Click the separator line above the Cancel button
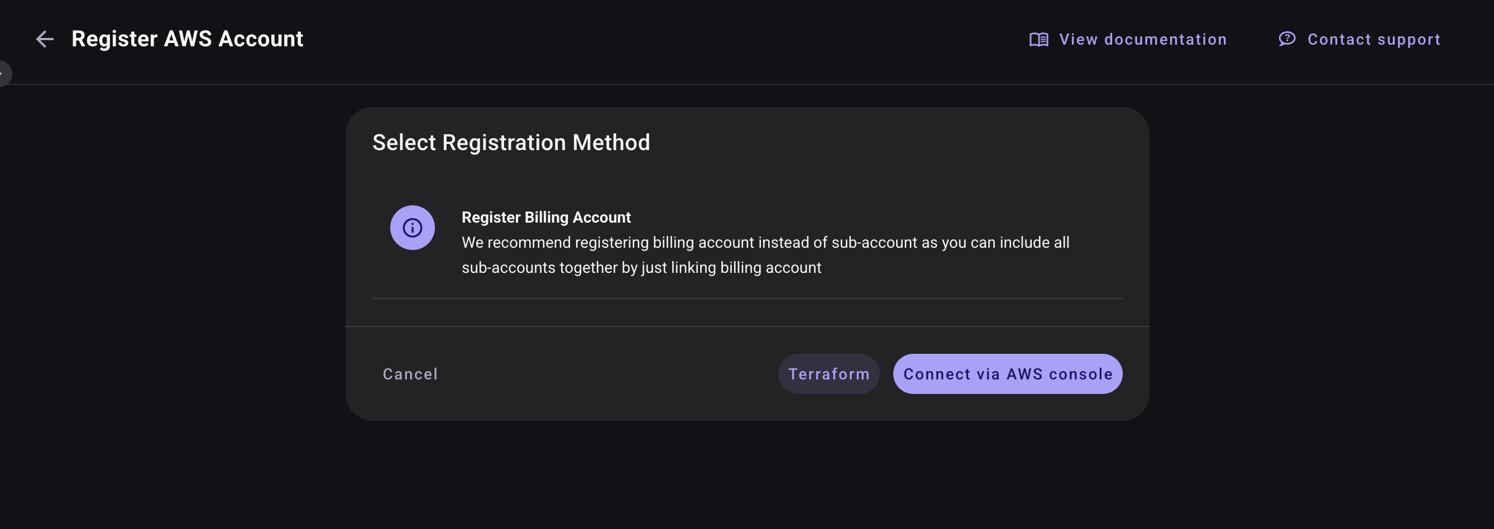1494x529 pixels. click(747, 326)
